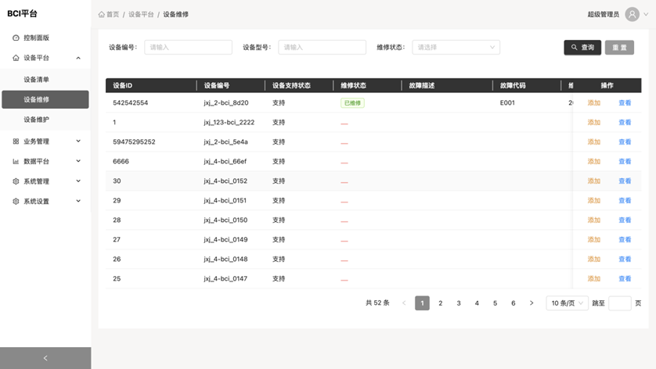Click the 控制面版 dashboard icon
This screenshot has height=369, width=656.
click(x=16, y=38)
